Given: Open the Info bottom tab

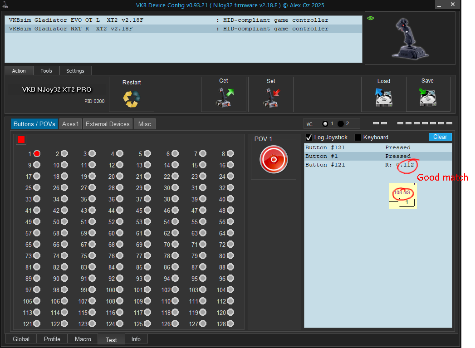Looking at the screenshot, I should tap(136, 339).
